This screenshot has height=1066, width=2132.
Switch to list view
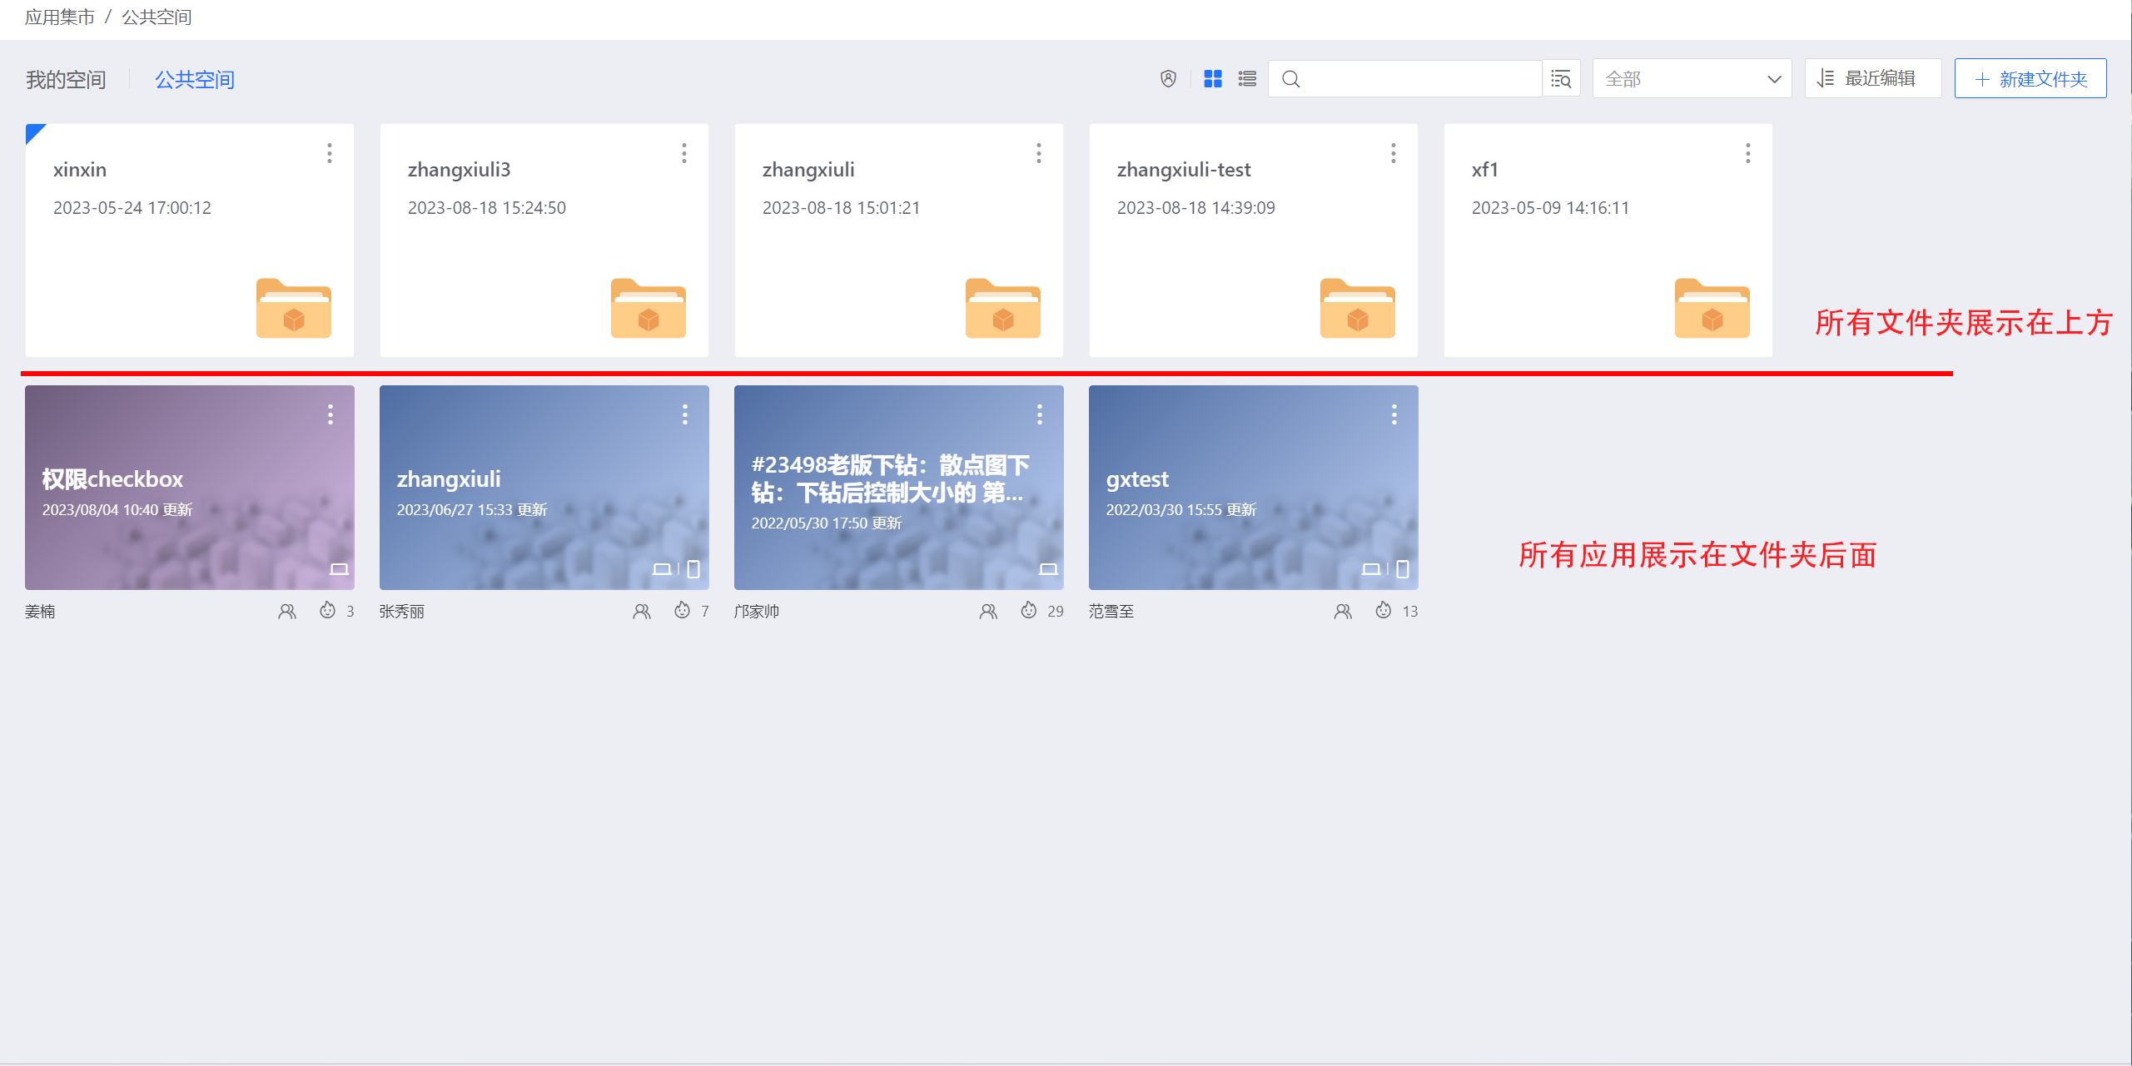coord(1247,78)
